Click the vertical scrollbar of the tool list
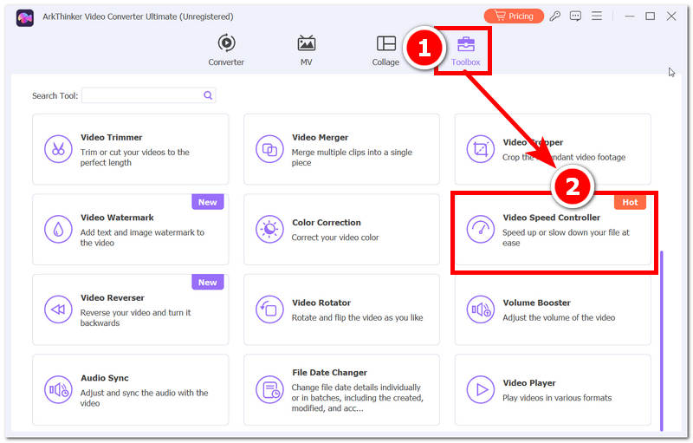693x443 pixels. (661, 341)
